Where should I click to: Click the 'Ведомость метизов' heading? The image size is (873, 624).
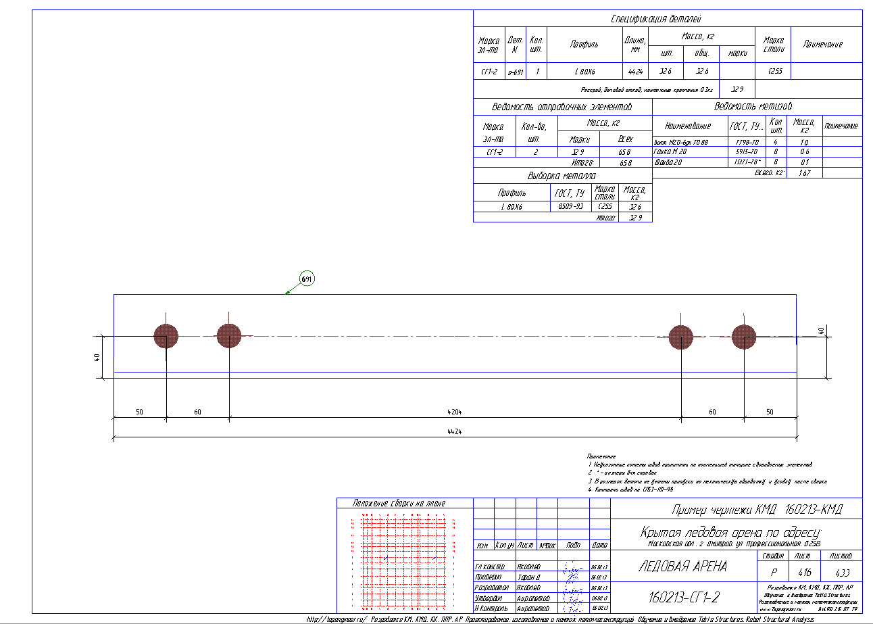753,107
